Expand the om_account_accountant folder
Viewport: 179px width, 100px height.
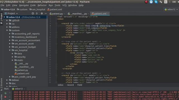click(10, 40)
